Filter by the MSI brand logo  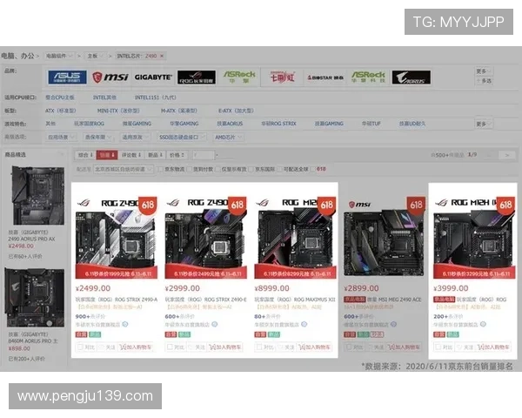point(110,77)
